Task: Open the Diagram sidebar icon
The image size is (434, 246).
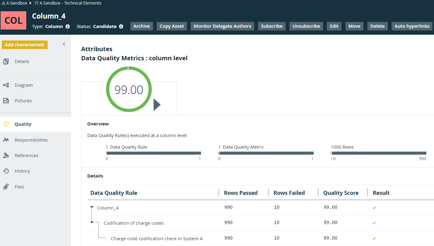Action: tap(6, 85)
